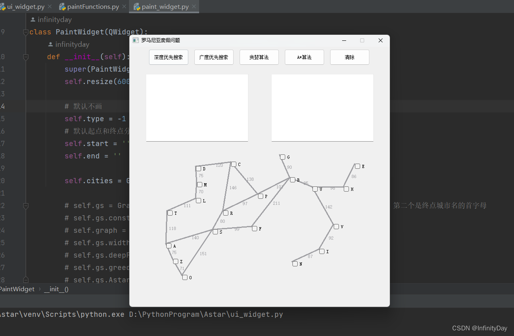Click the author icon above def __init__
Screen dimensions: 514x336
click(50, 44)
